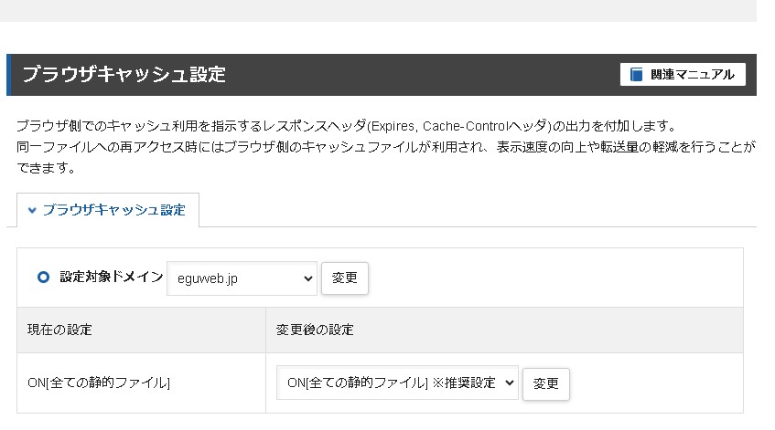Click the 現在の設定 column header
Image resolution: width=775 pixels, height=430 pixels.
click(60, 330)
